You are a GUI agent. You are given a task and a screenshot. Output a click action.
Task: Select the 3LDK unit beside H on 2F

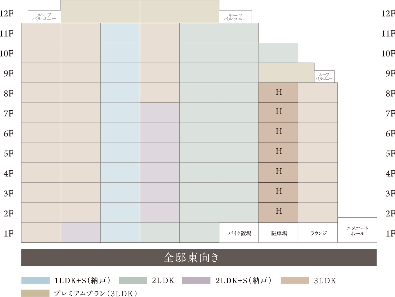318,213
